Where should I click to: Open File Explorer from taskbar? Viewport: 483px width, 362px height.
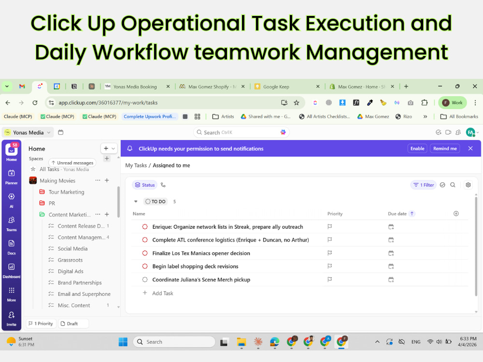click(241, 342)
